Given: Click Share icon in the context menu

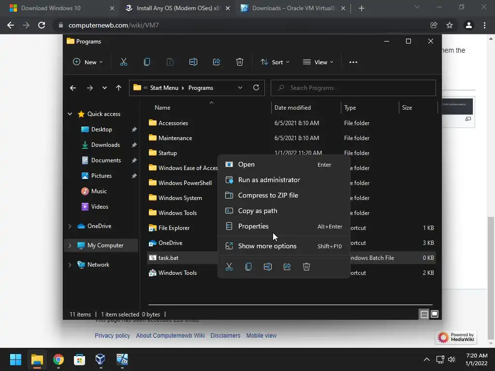Looking at the screenshot, I should (287, 267).
